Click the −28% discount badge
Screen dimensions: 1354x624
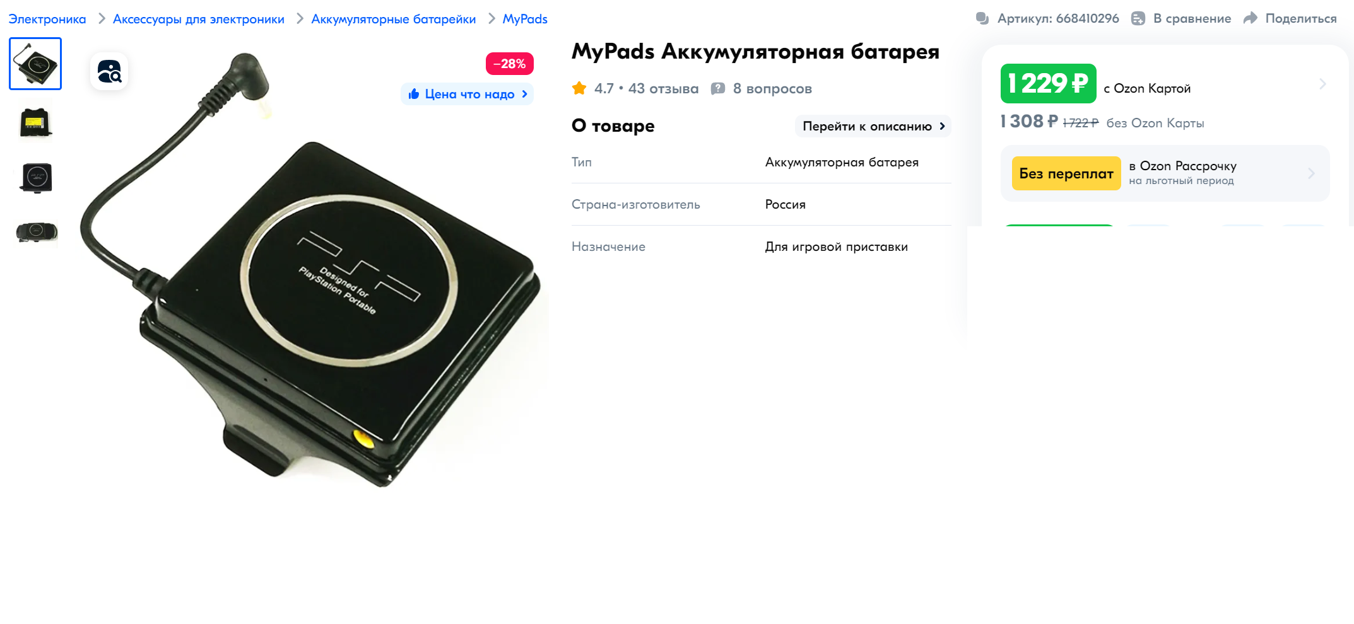pyautogui.click(x=510, y=64)
